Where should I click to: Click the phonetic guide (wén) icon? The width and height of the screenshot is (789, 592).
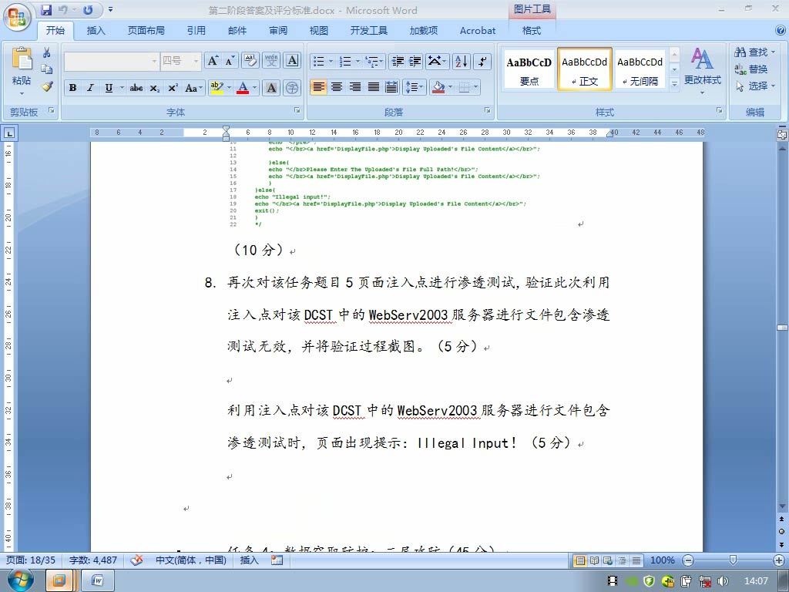pyautogui.click(x=271, y=61)
